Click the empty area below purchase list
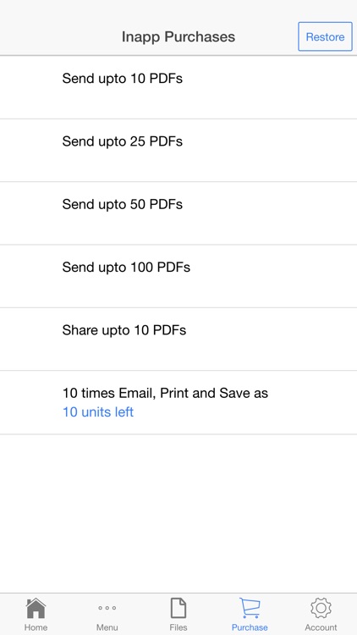The image size is (357, 635). coord(178,514)
